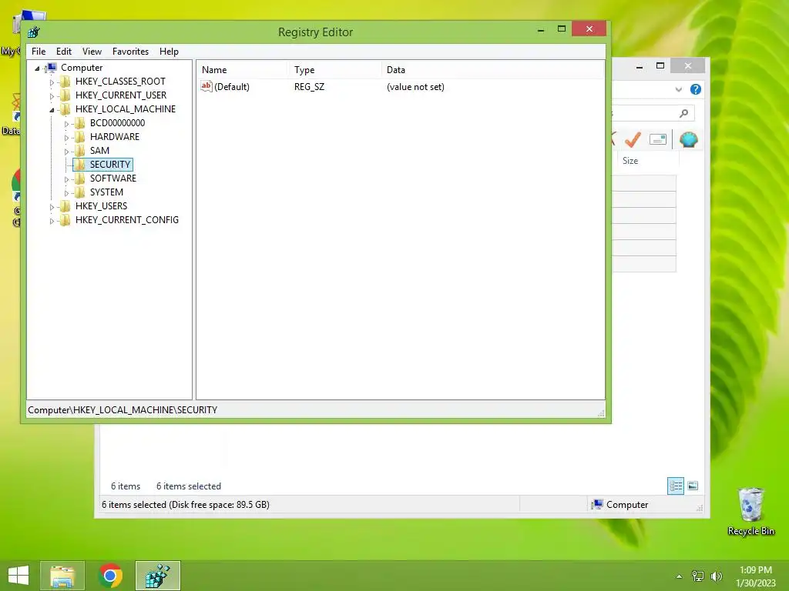Image resolution: width=789 pixels, height=591 pixels.
Task: Expand ribbon chevron in background window
Action: click(678, 89)
